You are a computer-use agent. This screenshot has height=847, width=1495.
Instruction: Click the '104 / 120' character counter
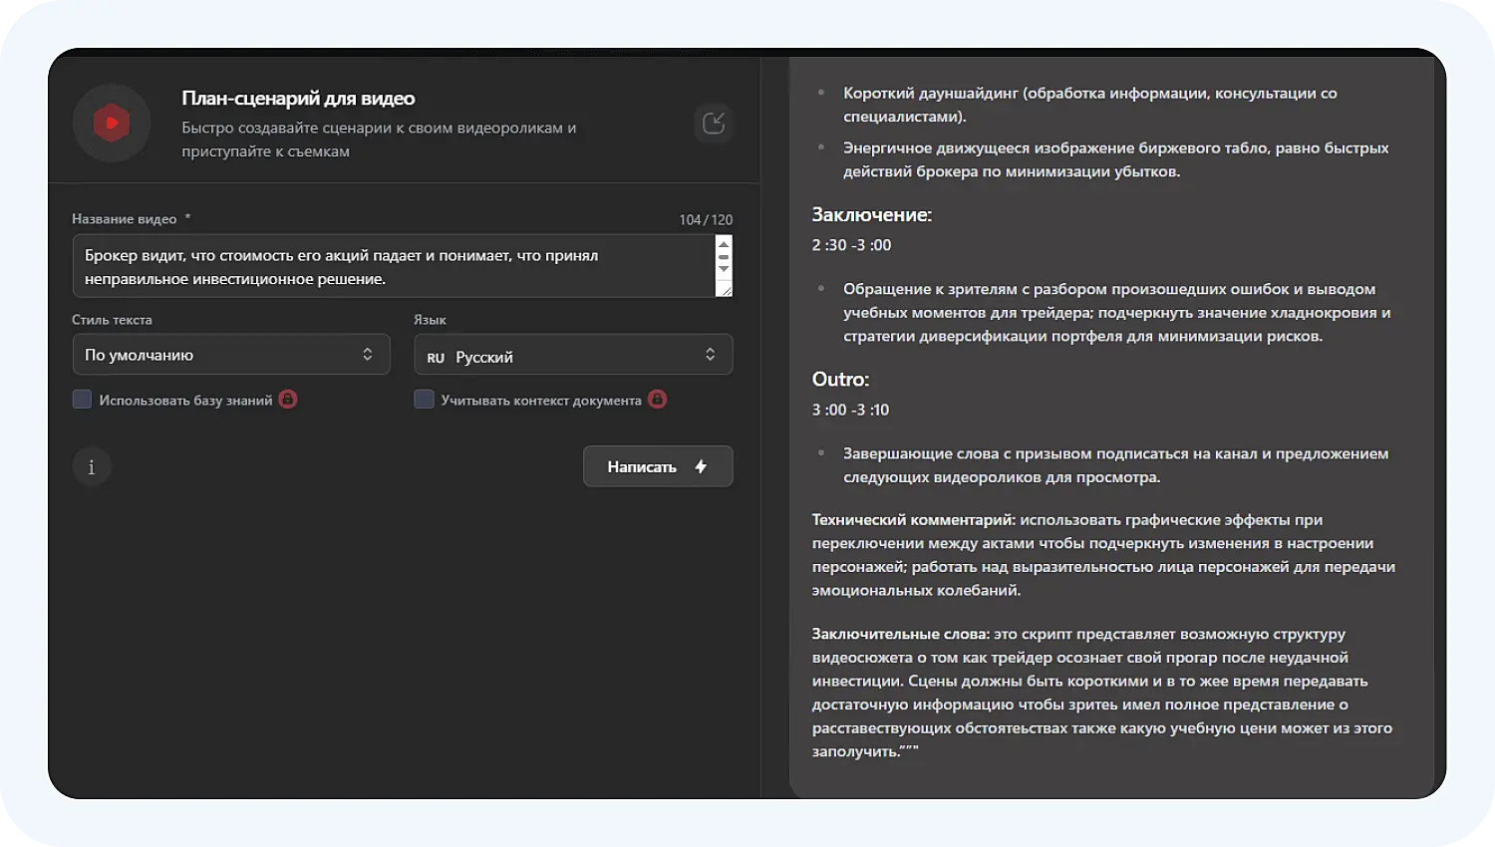tap(706, 219)
